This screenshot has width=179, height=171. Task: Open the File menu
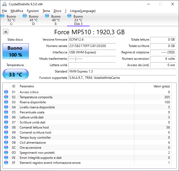5,11
